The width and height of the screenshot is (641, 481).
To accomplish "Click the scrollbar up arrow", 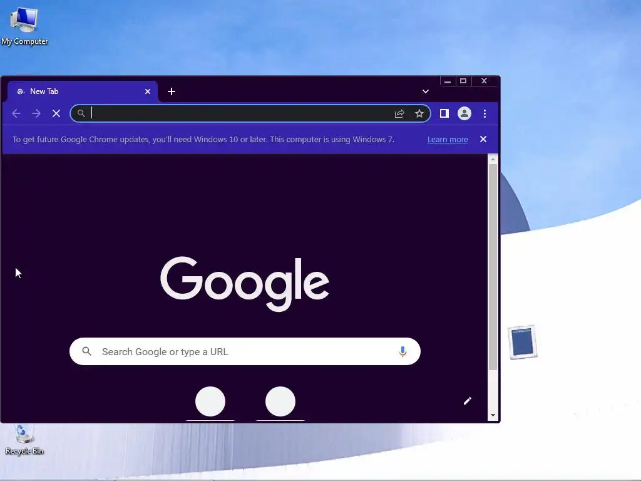I will [493, 158].
